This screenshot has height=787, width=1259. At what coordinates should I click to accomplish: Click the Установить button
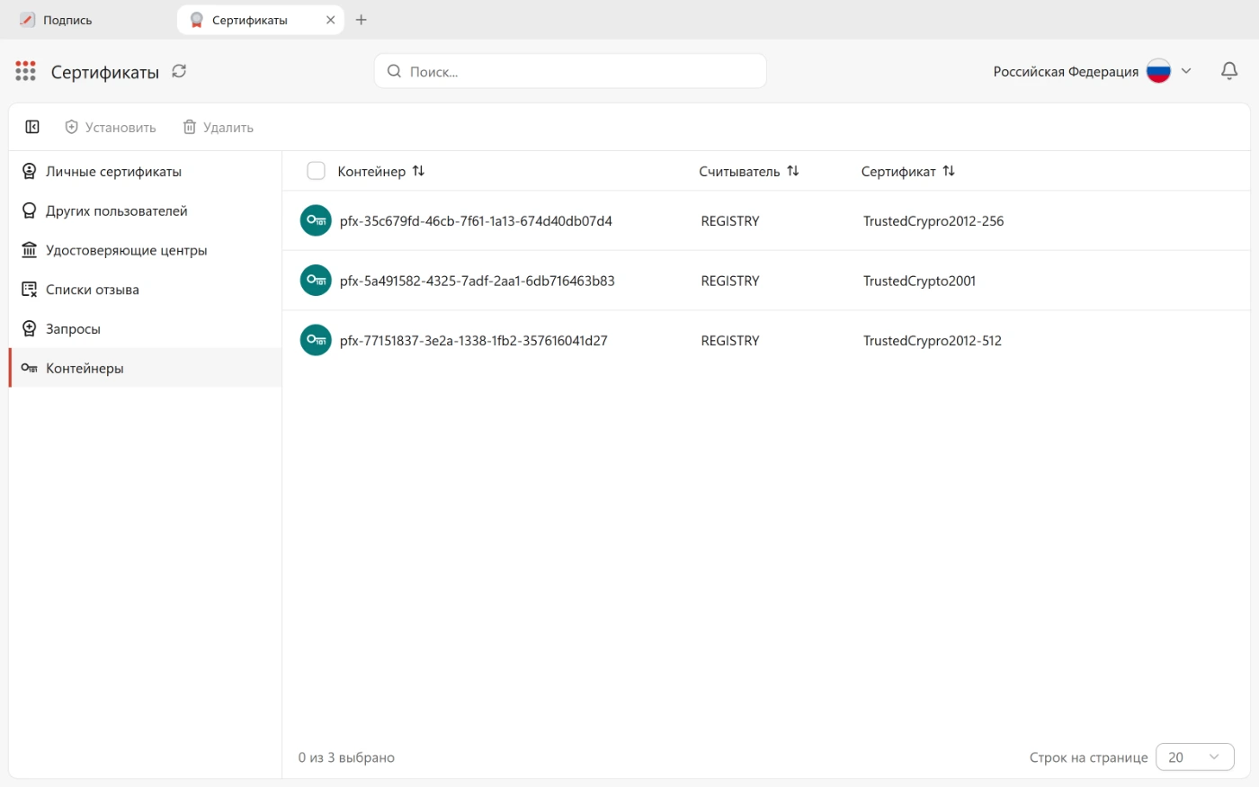[111, 128]
